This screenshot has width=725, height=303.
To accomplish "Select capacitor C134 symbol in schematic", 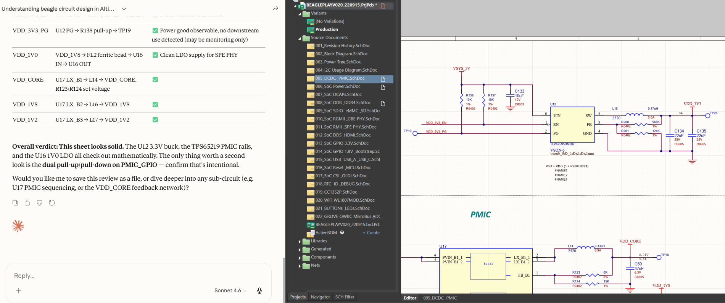I will coord(670,135).
